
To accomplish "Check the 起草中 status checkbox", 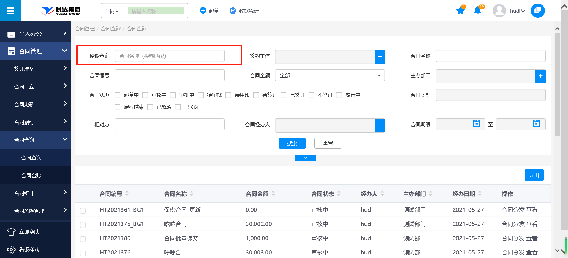I will click(x=118, y=95).
